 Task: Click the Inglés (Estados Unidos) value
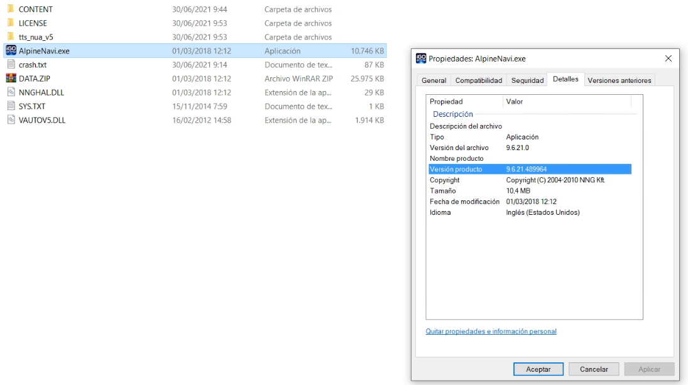coord(543,212)
